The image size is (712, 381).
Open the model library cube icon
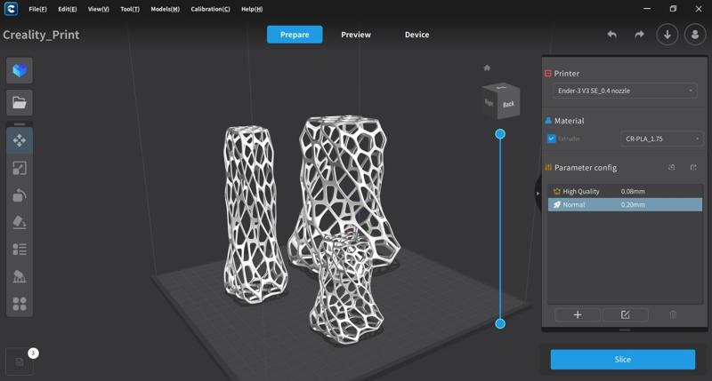(x=20, y=71)
